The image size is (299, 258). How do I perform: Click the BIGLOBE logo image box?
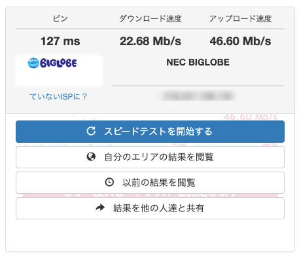click(x=59, y=71)
